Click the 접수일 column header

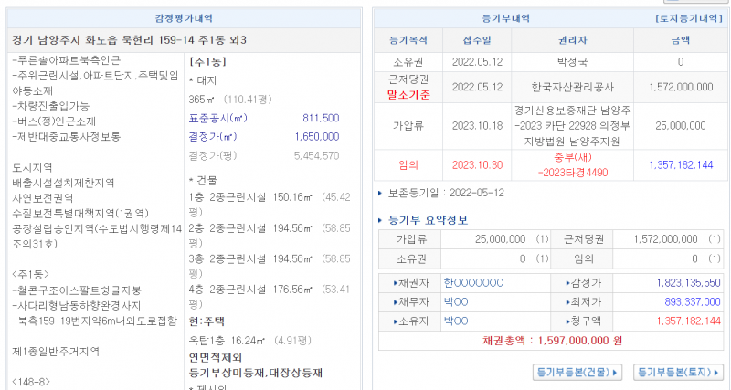coord(476,41)
